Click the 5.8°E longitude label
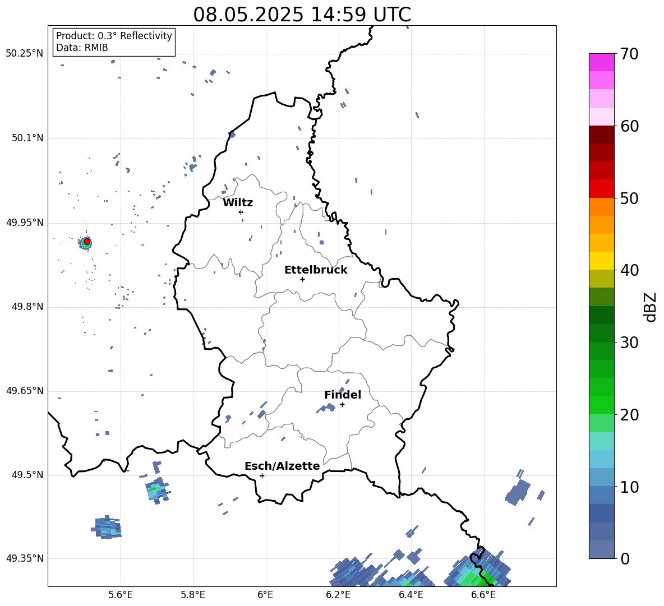664x606 pixels. pyautogui.click(x=193, y=595)
